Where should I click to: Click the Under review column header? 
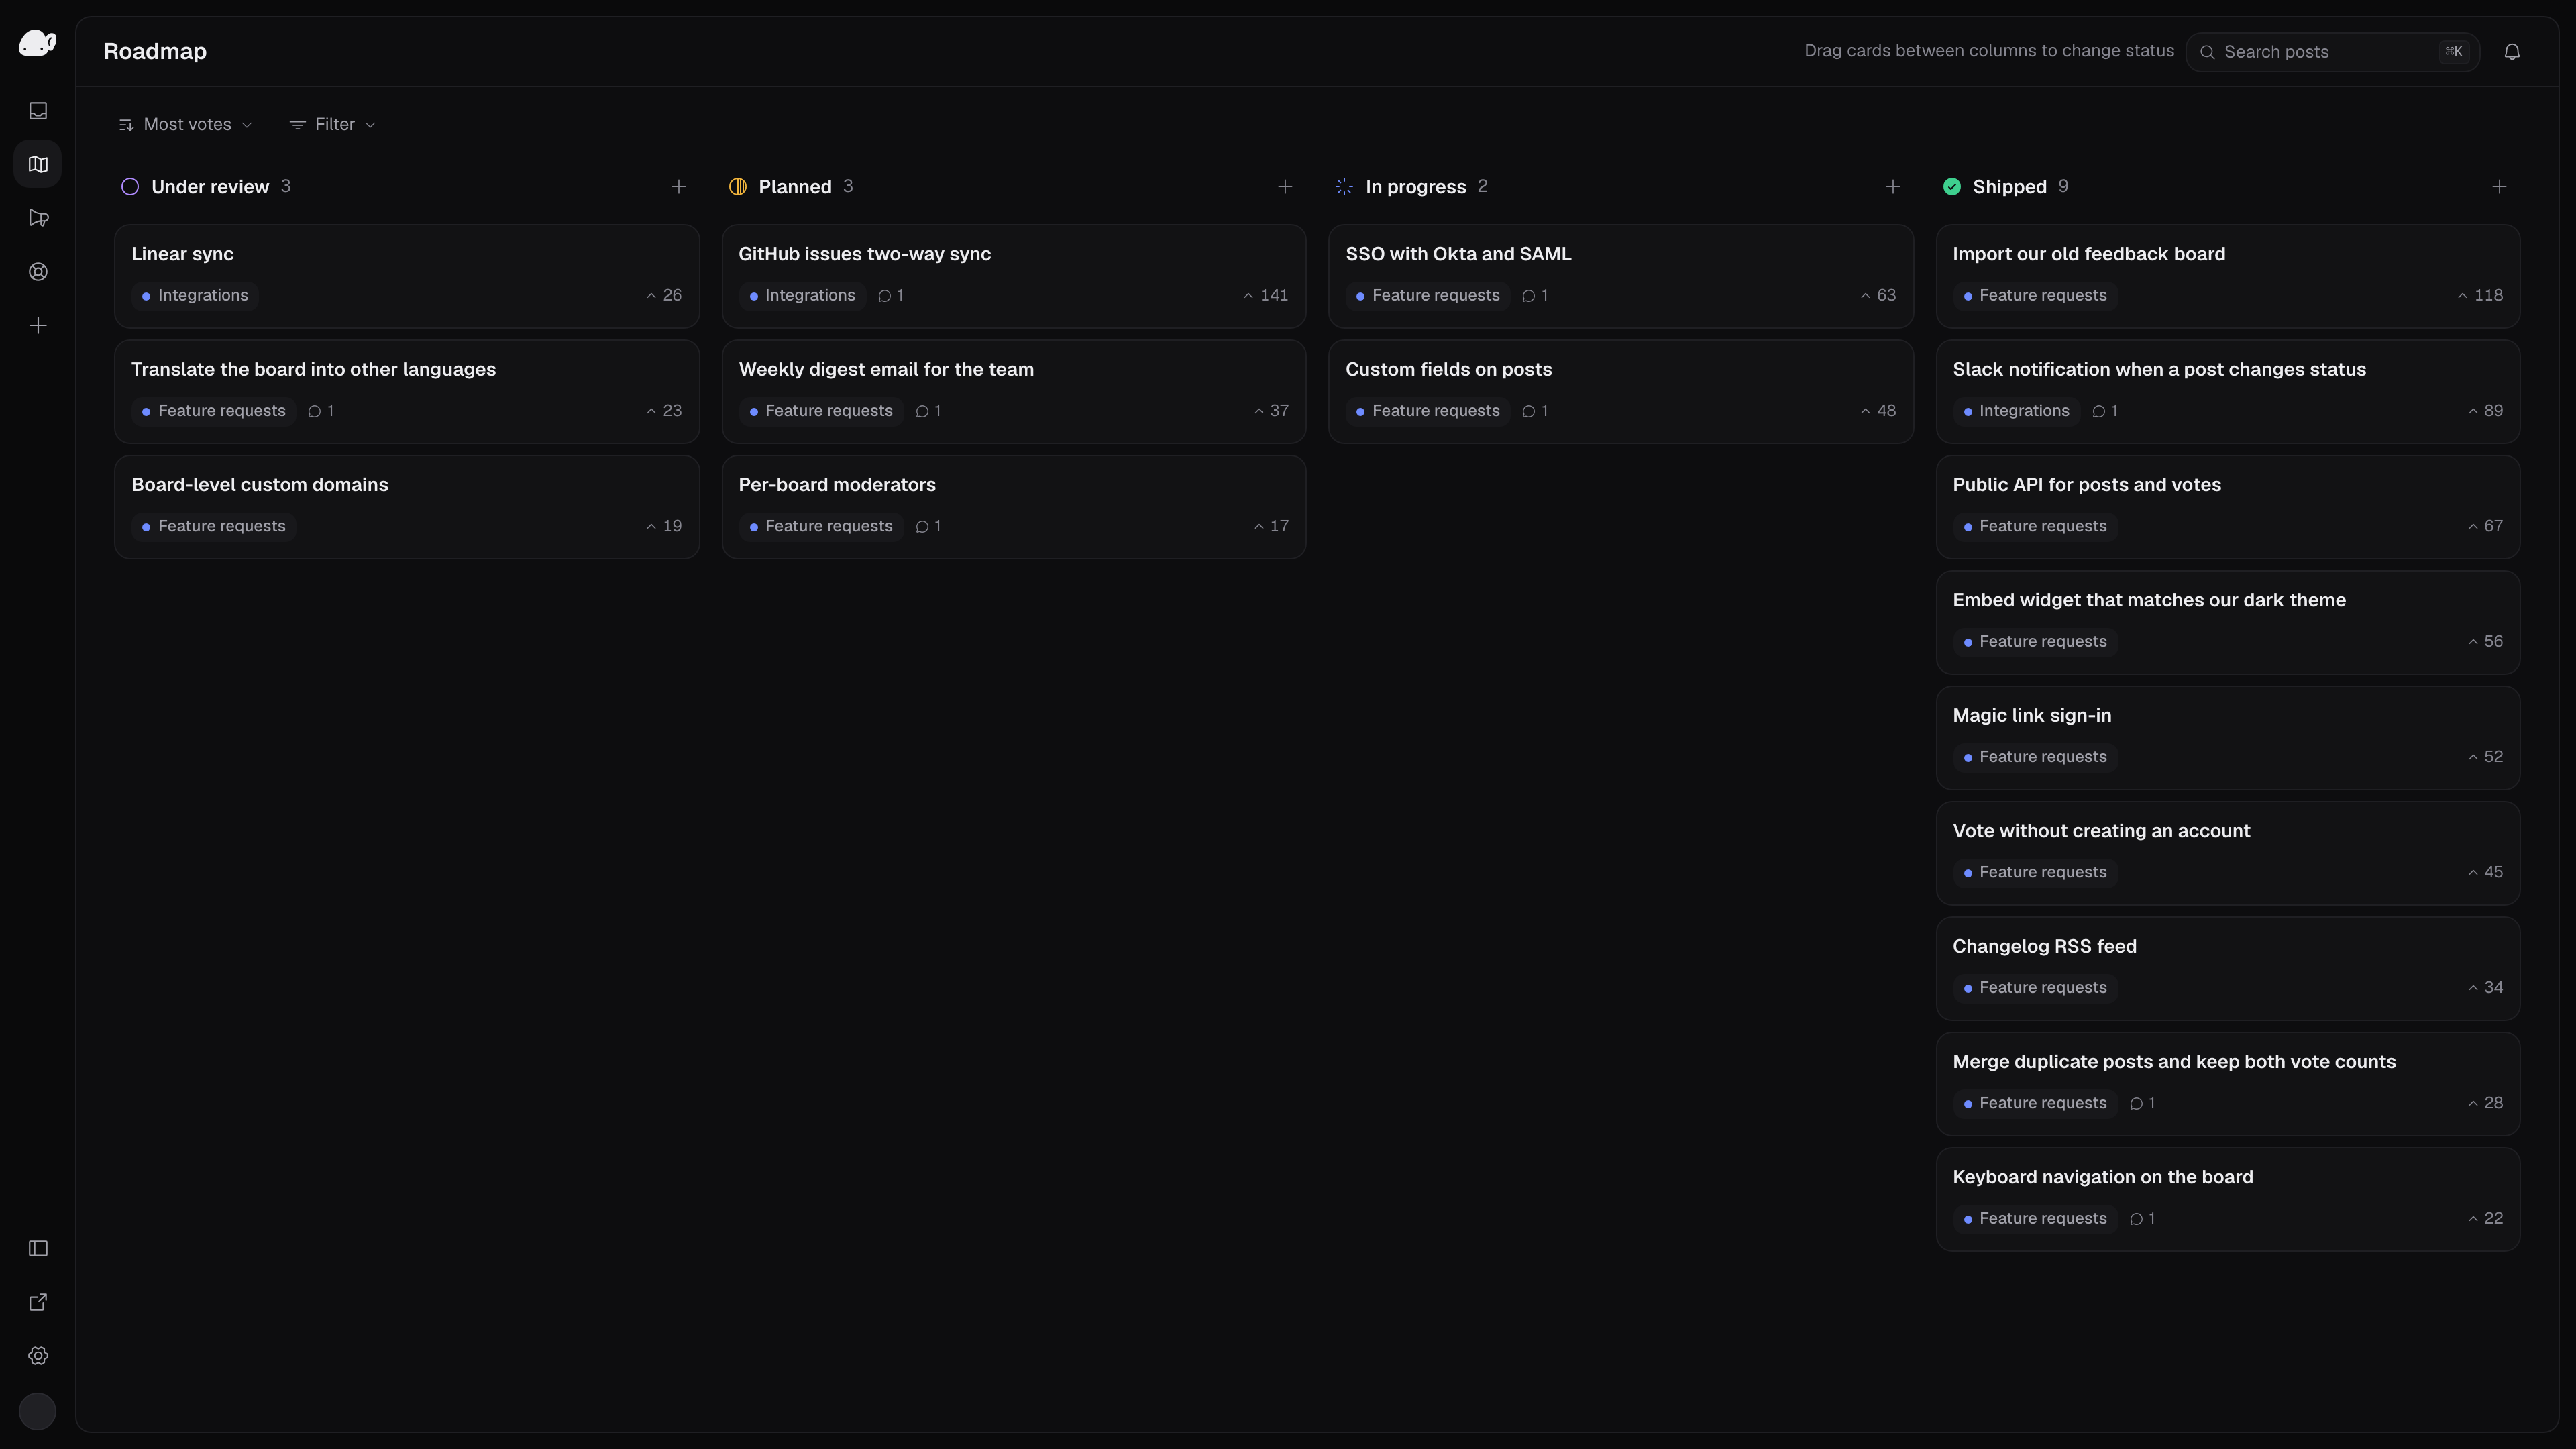tap(210, 187)
